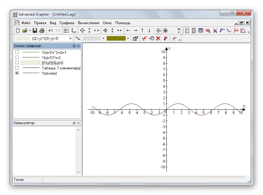
Task: Open regression analysis curve icon
Action: pos(243,31)
